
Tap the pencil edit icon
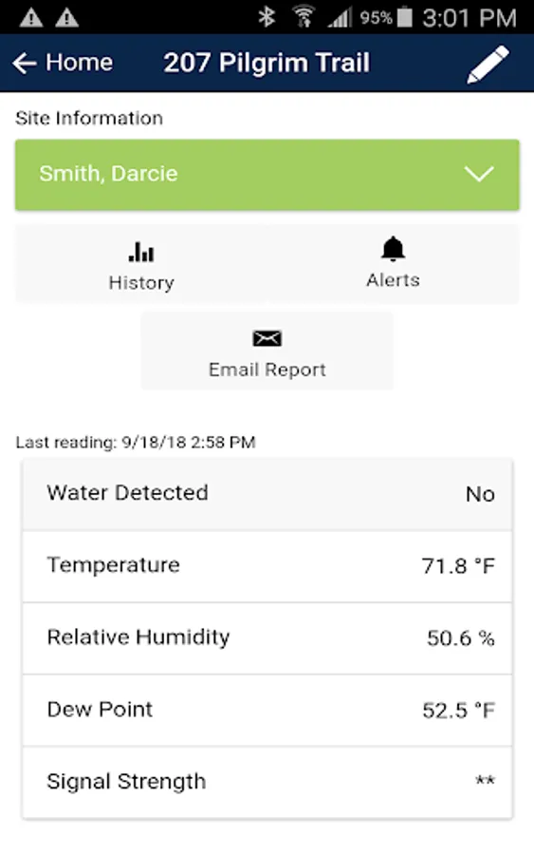coord(488,65)
